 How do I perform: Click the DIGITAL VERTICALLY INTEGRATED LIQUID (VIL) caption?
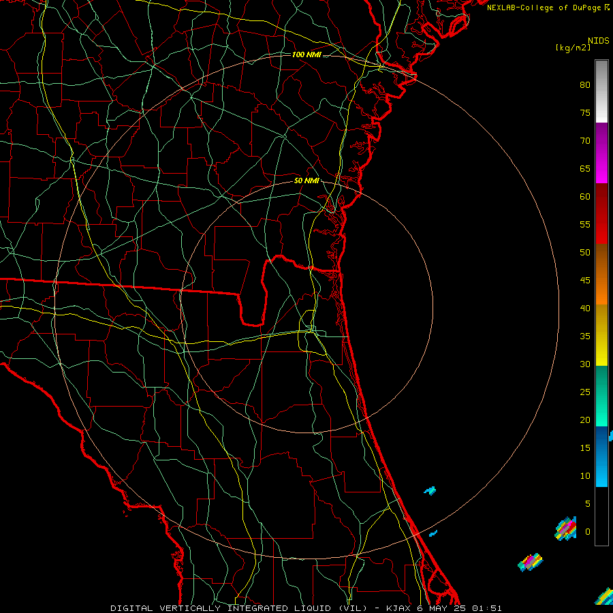pyautogui.click(x=240, y=608)
